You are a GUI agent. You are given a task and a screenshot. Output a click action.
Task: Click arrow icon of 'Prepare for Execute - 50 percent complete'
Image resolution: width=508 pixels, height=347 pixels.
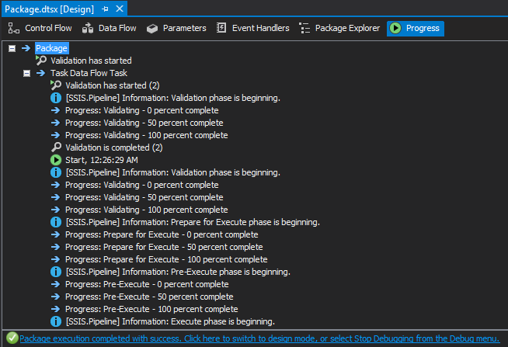pos(56,247)
